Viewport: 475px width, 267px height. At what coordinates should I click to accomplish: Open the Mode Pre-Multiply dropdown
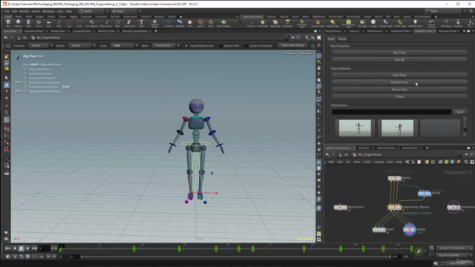tap(166, 45)
